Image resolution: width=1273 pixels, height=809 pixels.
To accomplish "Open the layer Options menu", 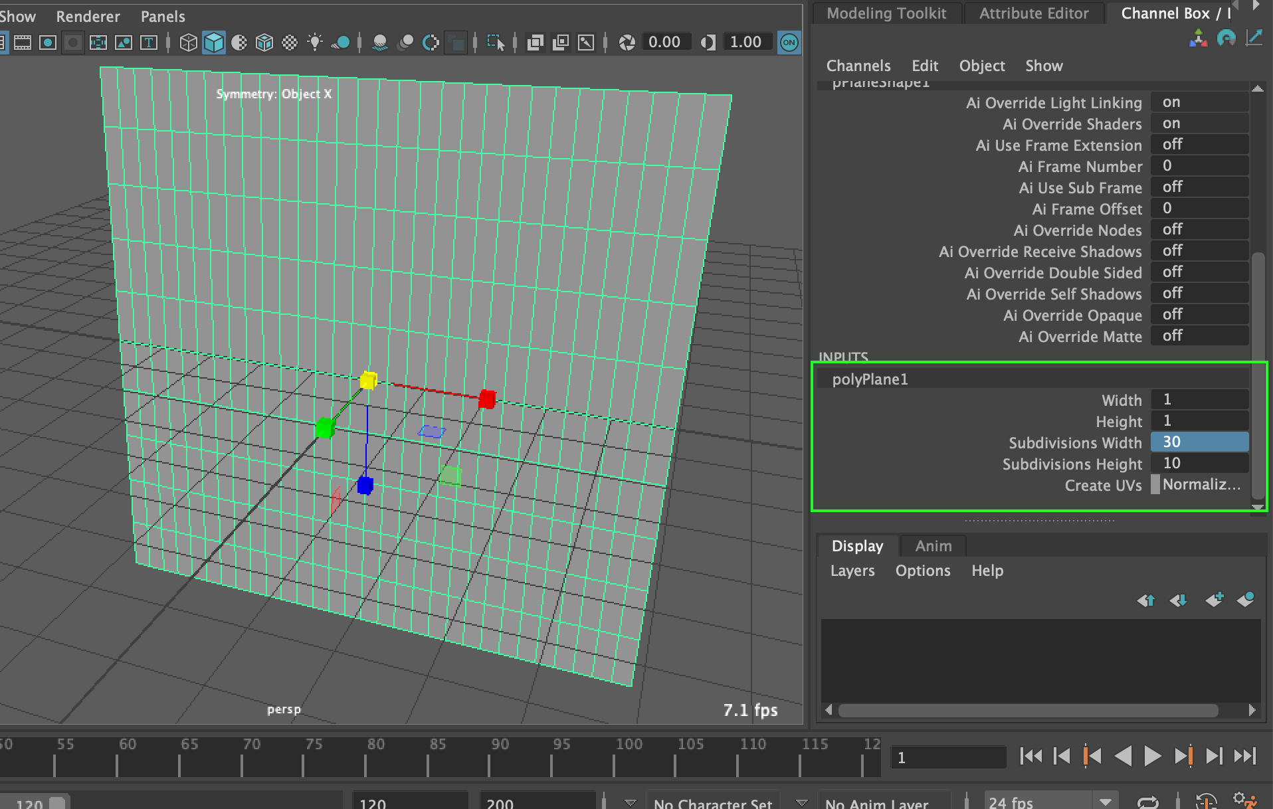I will coord(923,571).
